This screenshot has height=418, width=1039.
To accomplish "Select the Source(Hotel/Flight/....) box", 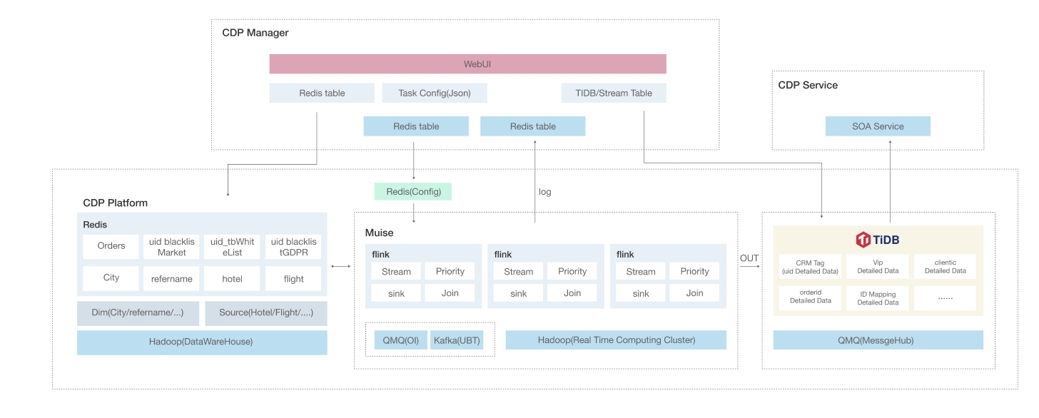I will click(266, 313).
